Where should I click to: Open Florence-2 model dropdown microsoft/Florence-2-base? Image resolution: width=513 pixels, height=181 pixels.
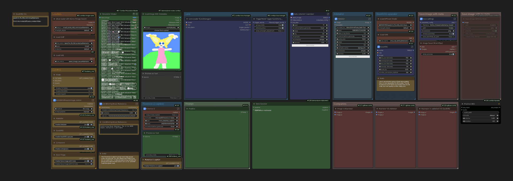pos(161,118)
